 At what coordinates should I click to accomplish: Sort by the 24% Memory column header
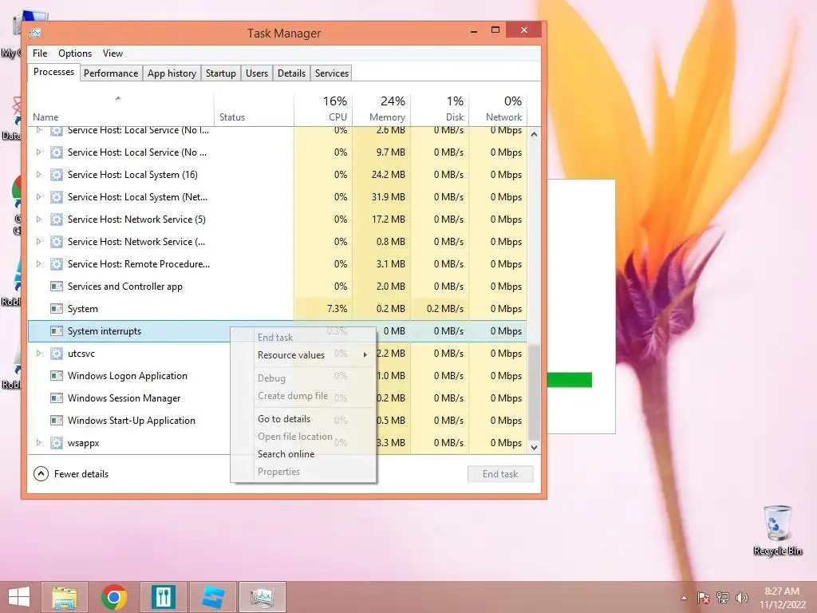coord(381,109)
